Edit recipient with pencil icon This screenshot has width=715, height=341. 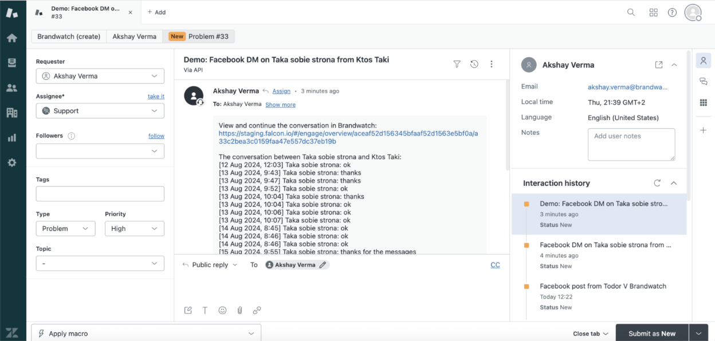click(x=323, y=265)
